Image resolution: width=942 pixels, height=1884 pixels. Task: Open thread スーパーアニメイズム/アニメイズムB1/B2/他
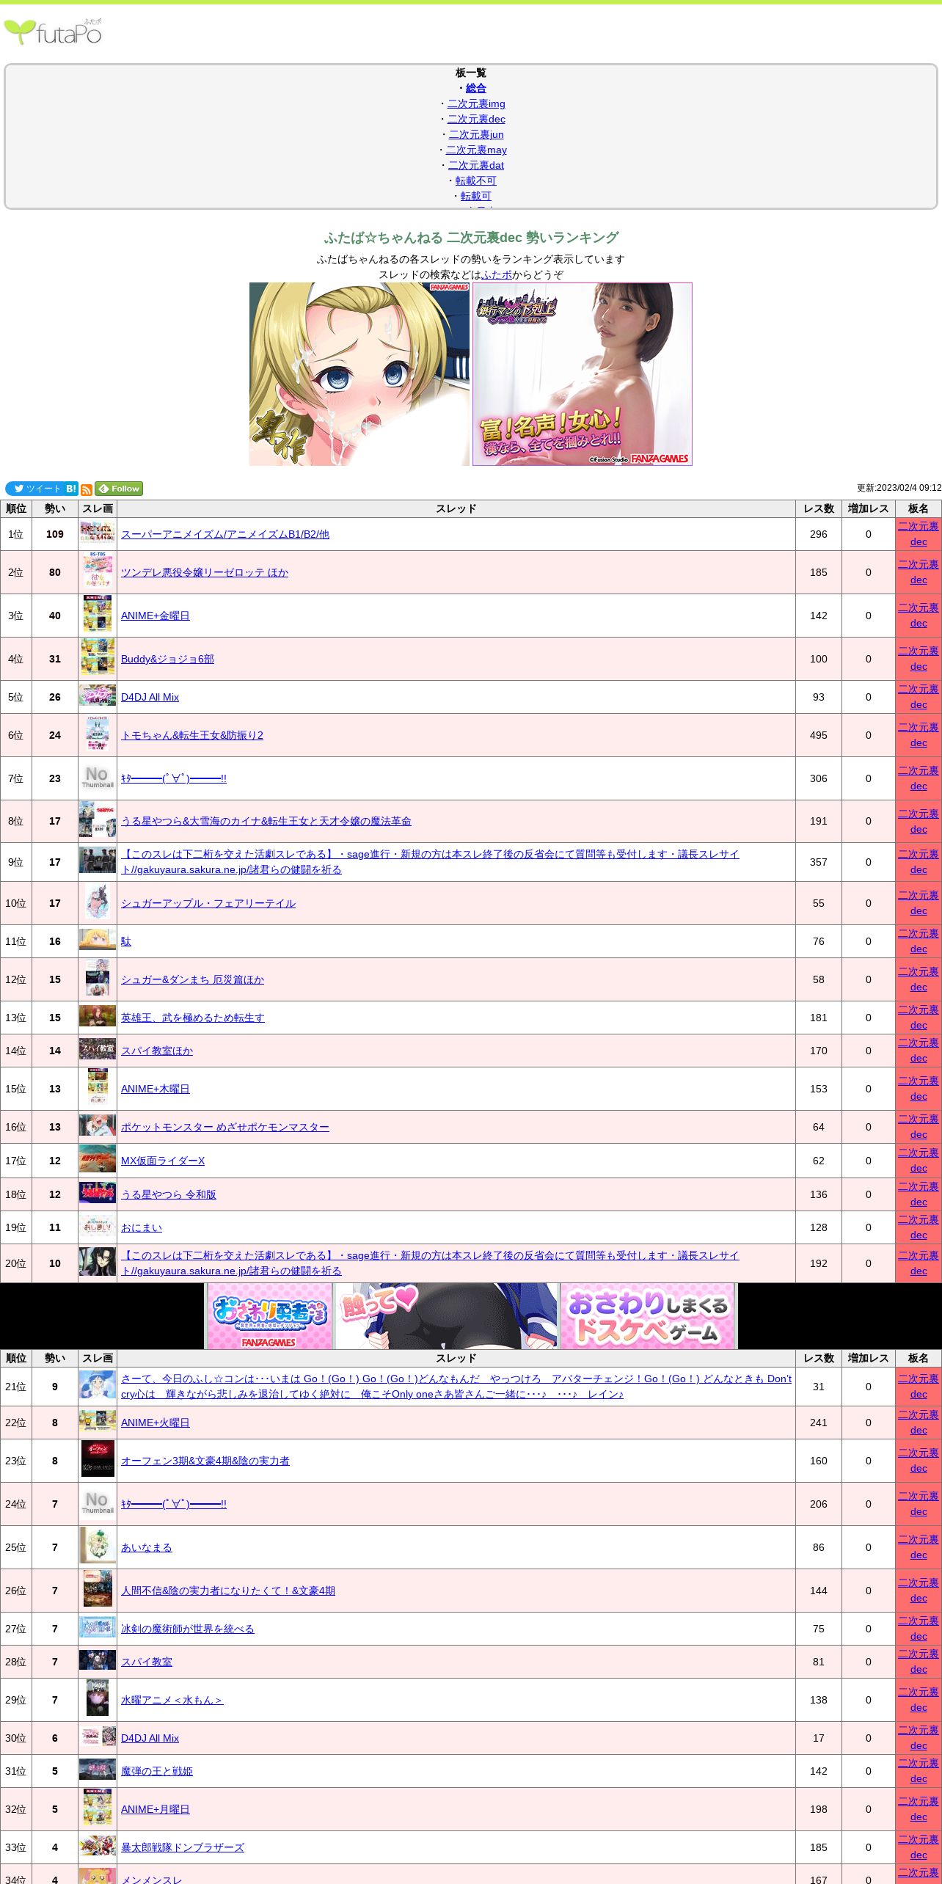coord(225,534)
